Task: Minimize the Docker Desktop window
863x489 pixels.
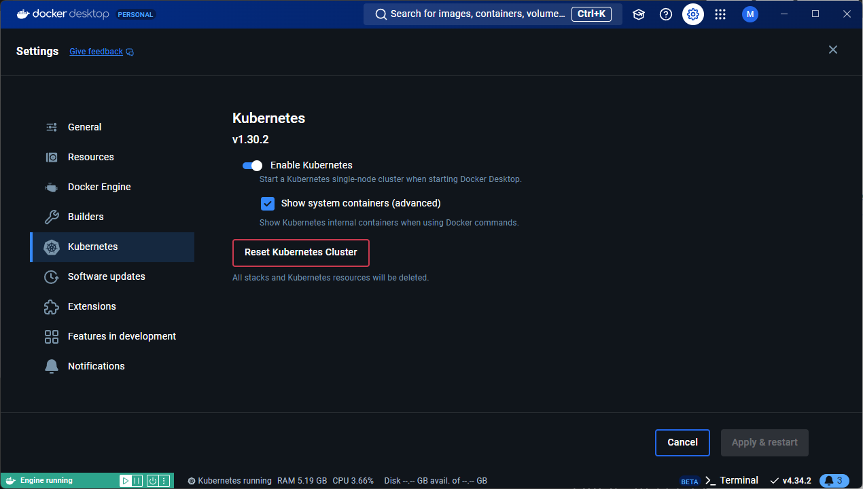Action: (785, 14)
